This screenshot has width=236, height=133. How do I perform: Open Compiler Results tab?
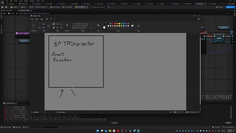coord(10,103)
